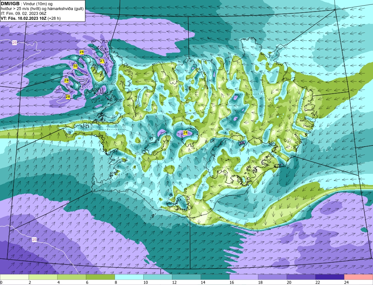Click the yellow "30" gust label
Image resolution: width=373 pixels, height=285 pixels.
coord(75,66)
